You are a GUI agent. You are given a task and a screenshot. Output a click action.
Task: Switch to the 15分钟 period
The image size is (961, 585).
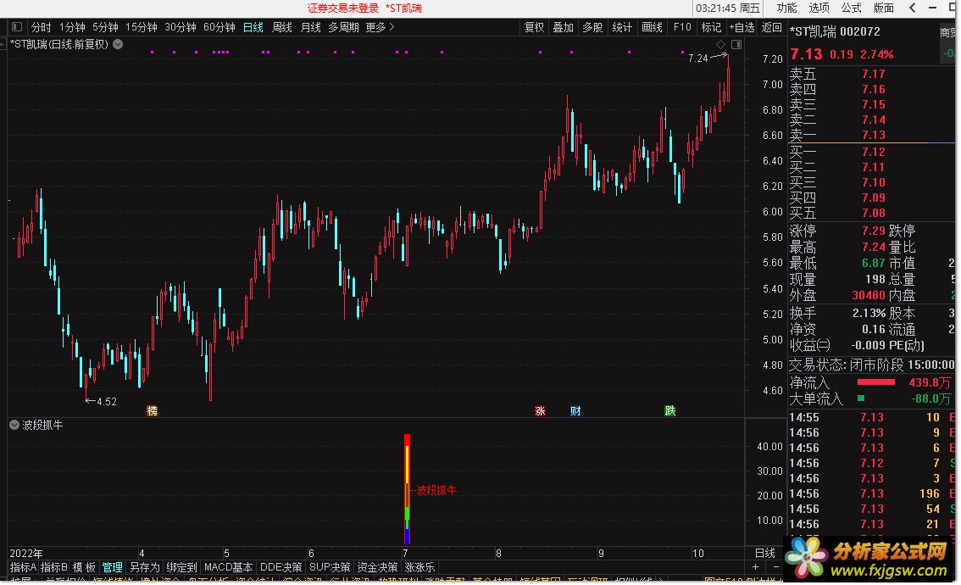coord(142,27)
